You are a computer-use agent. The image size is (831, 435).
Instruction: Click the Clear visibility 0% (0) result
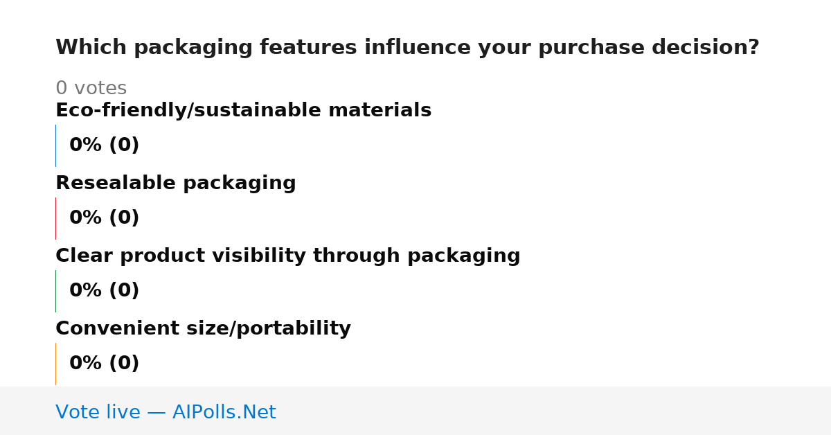(104, 291)
